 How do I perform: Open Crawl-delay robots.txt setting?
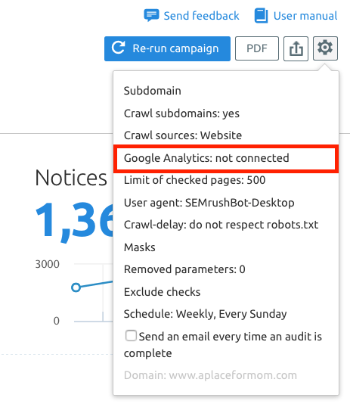pyautogui.click(x=221, y=225)
